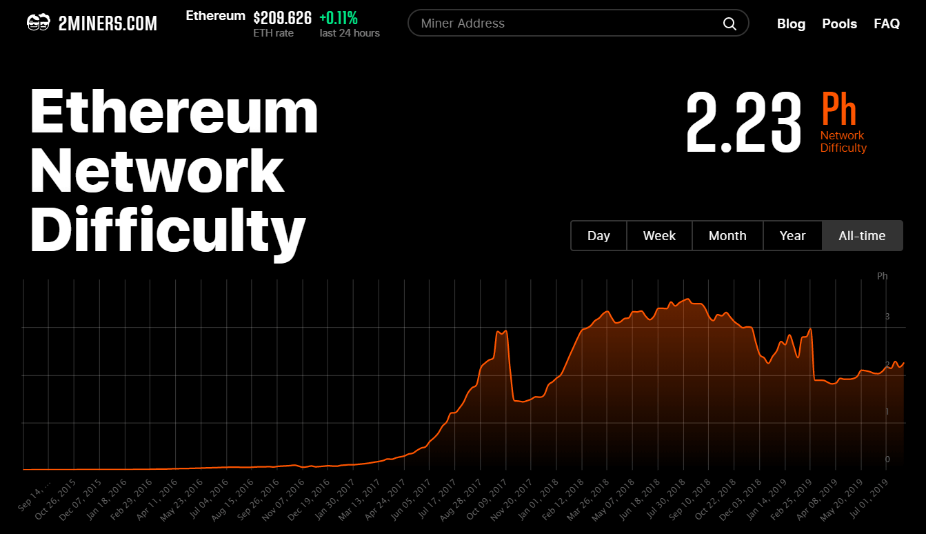Viewport: 926px width, 534px height.
Task: Click the chart spike above Oct 09, 2017
Action: point(501,333)
